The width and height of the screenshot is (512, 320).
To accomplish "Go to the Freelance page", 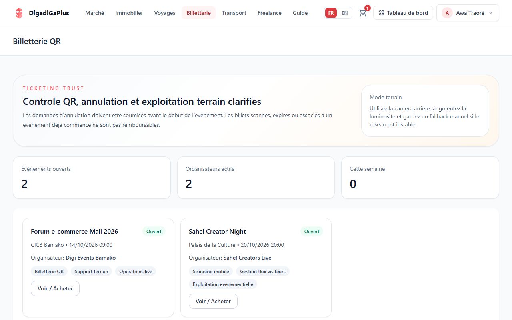I will coord(270,13).
